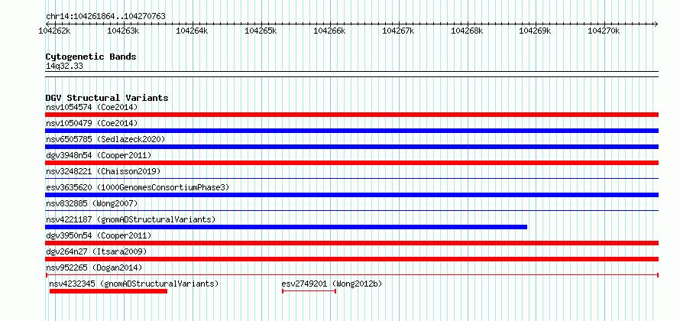Select the nsv6505785 (Sedlazeck2020) blue bar
The height and width of the screenshot is (321, 680).
351,147
